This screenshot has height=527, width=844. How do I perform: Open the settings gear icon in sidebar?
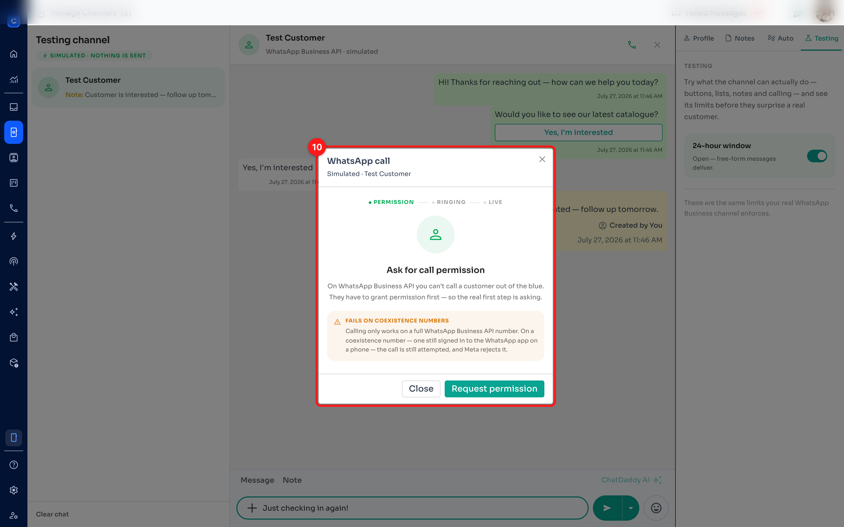click(x=14, y=490)
